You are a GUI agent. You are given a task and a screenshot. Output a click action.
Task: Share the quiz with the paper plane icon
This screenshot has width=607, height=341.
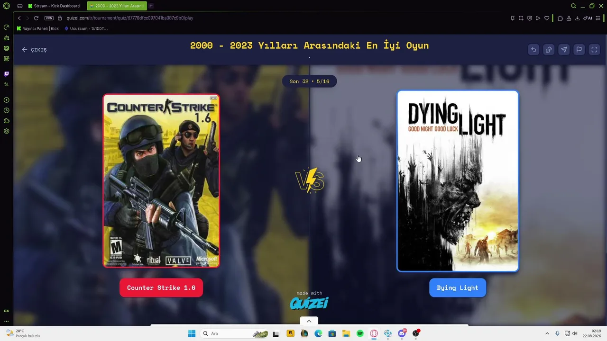[564, 50]
